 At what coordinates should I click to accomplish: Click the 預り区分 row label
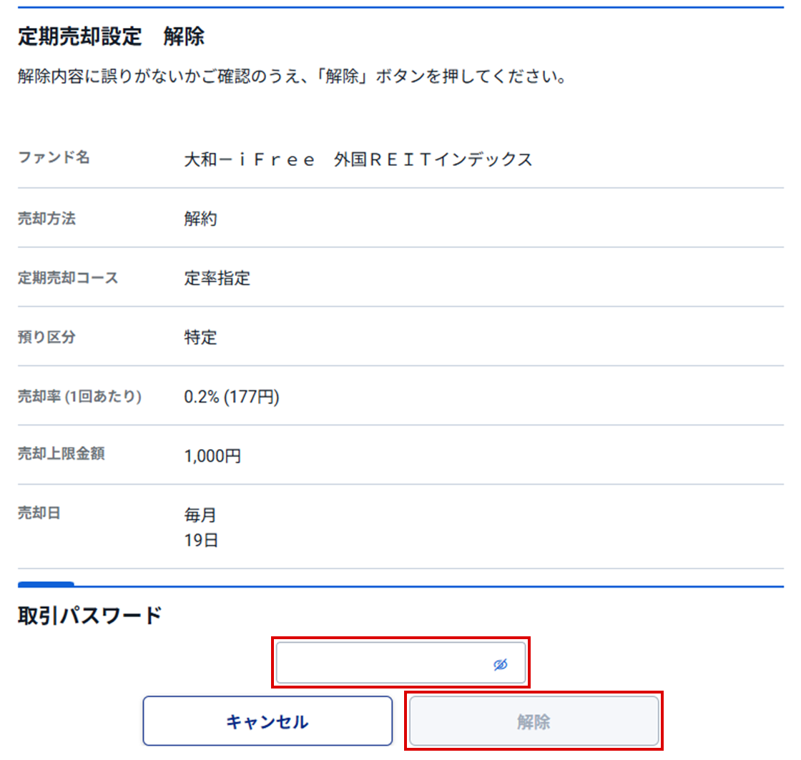46,337
